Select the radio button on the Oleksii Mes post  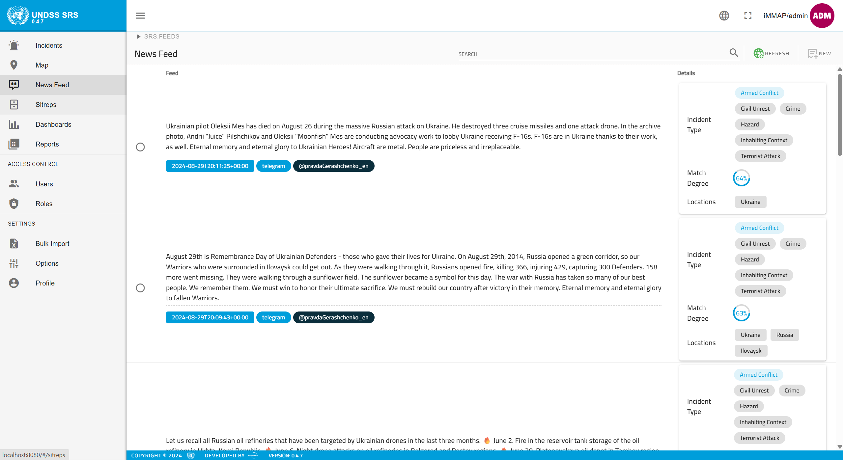pyautogui.click(x=140, y=147)
